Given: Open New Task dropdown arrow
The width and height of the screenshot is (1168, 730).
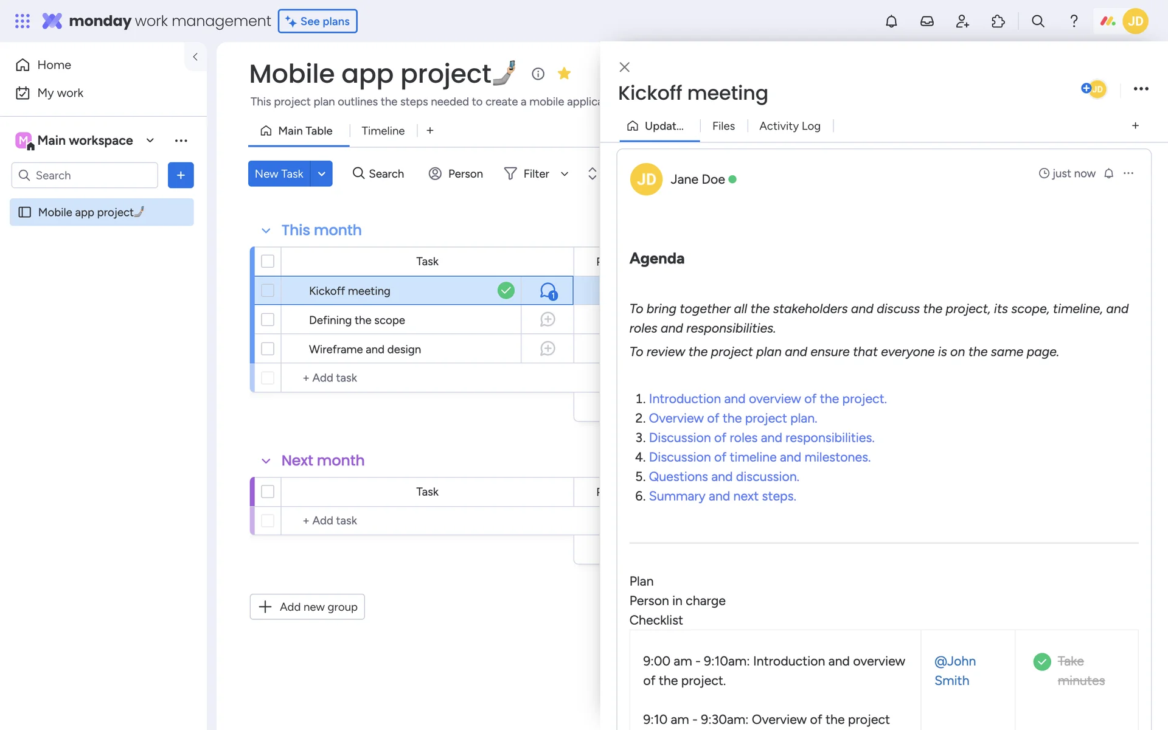Looking at the screenshot, I should (321, 174).
